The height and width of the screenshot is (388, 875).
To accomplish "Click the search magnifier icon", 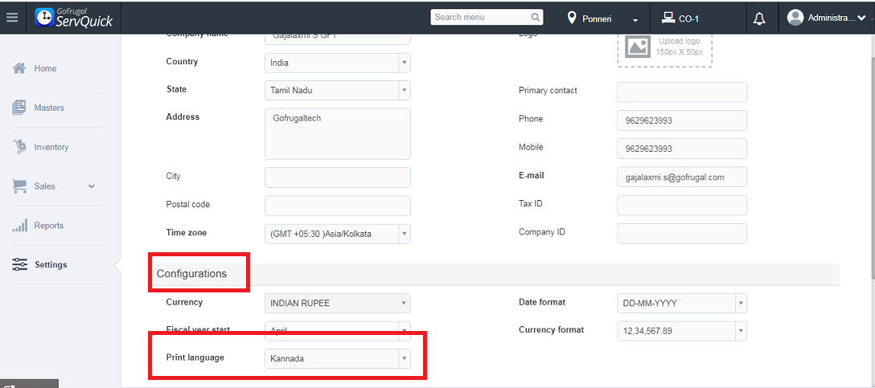I will (536, 17).
